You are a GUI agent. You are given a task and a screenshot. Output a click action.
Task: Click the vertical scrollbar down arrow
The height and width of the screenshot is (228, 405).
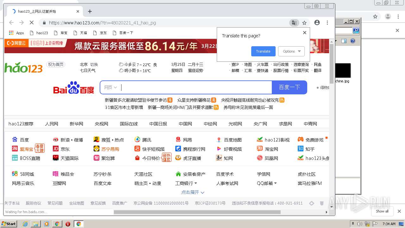click(x=332, y=207)
